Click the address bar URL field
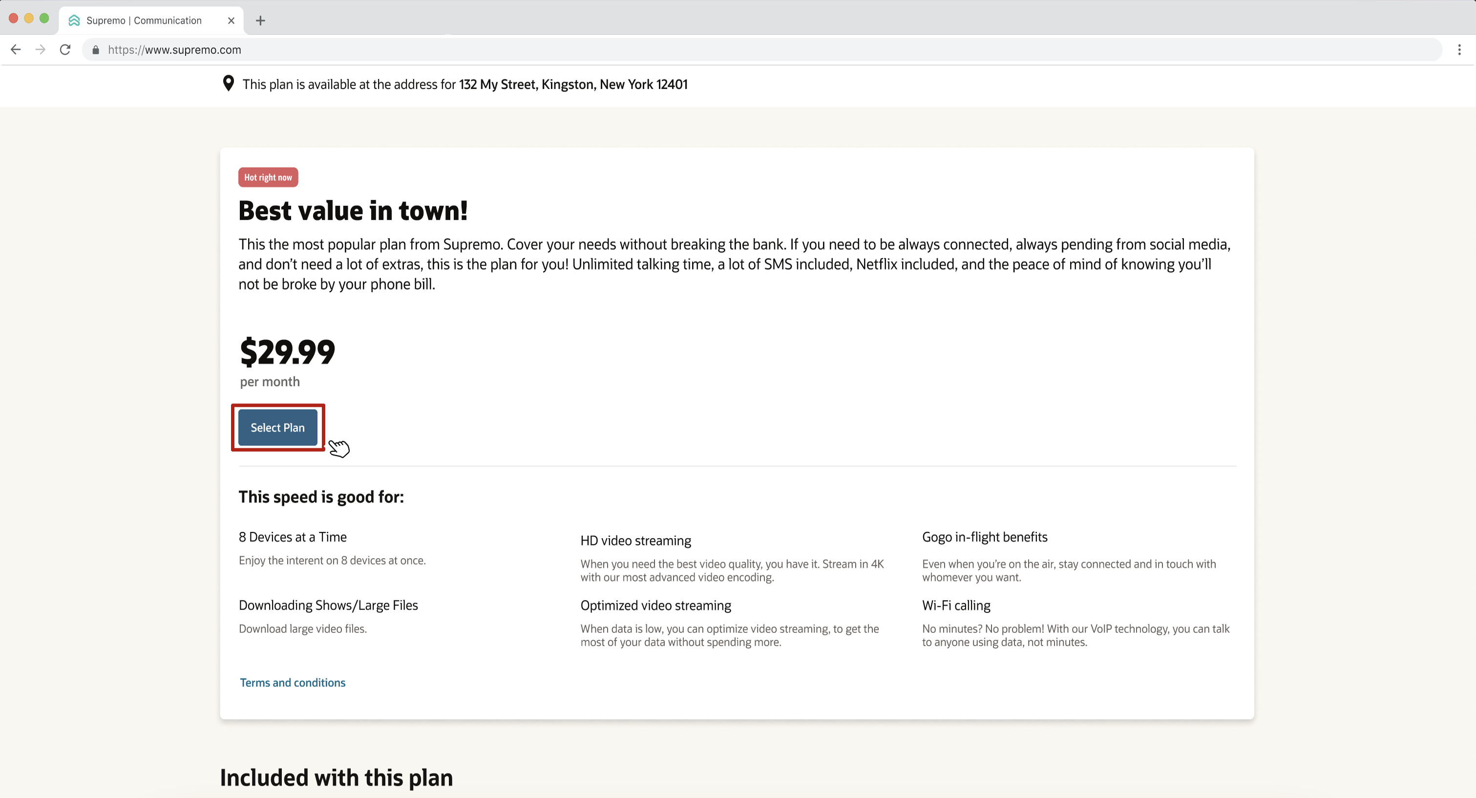Viewport: 1476px width, 798px height. coord(401,49)
